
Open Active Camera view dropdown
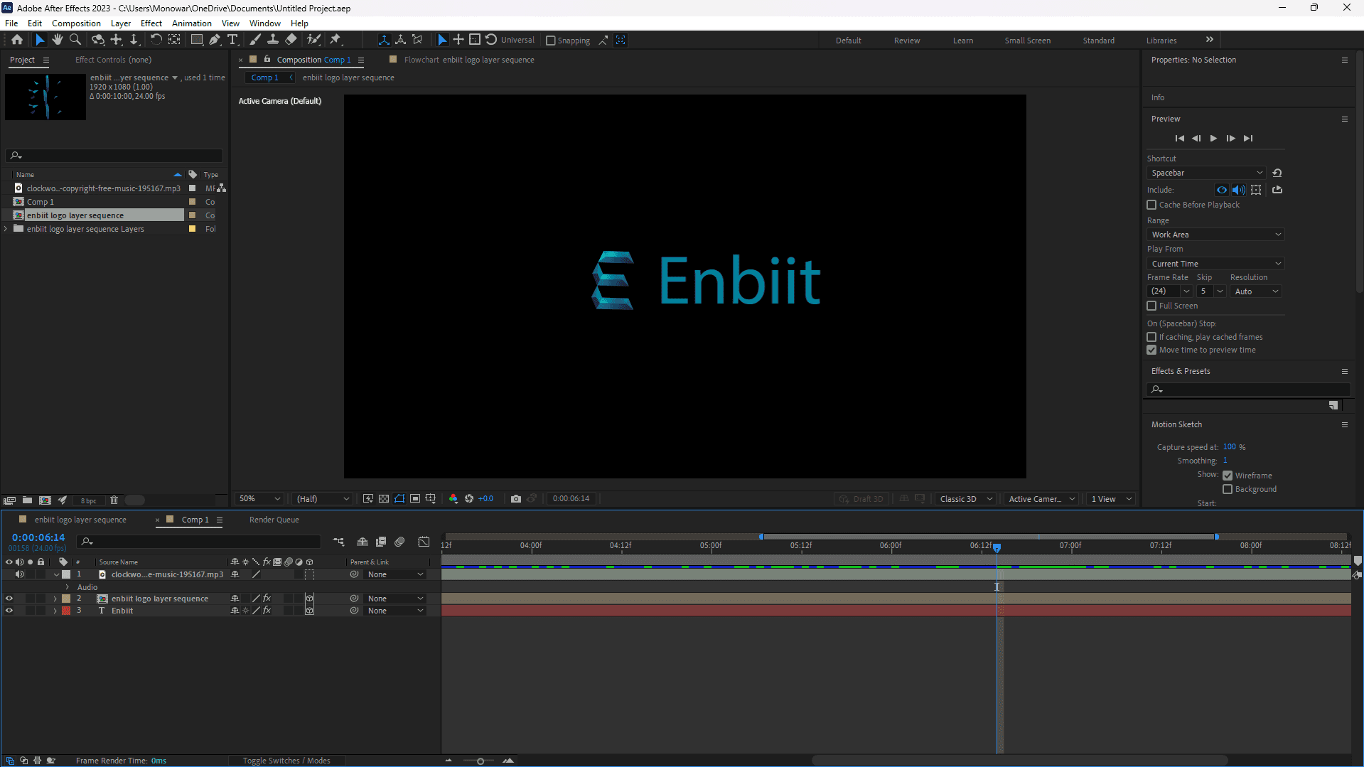point(1041,499)
